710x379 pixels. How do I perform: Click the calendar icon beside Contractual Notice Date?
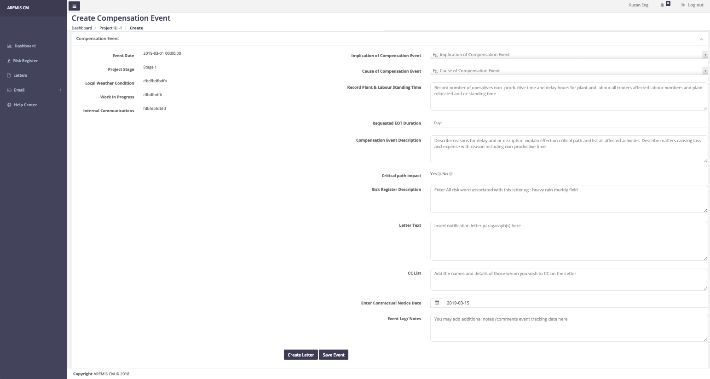pyautogui.click(x=437, y=303)
